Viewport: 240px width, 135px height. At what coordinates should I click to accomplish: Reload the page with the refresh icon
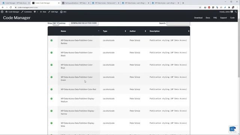click(x=11, y=7)
